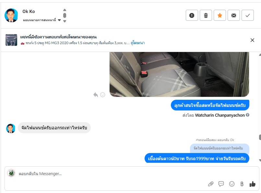Delete conversation using trash icon
This screenshot has width=261, height=193.
(206, 15)
